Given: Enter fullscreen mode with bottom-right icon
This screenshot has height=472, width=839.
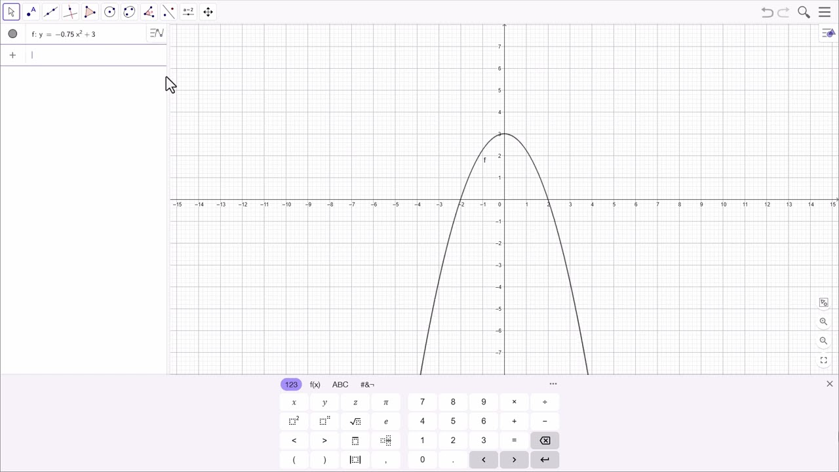Looking at the screenshot, I should (x=824, y=361).
